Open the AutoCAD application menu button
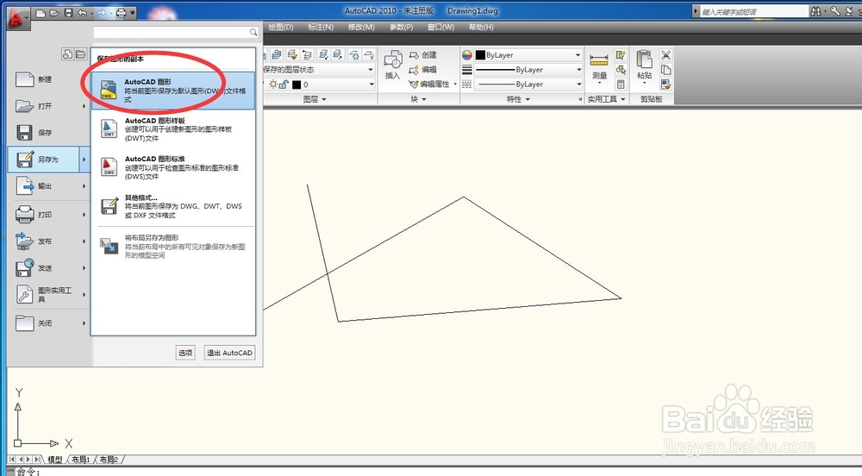The image size is (862, 476). (x=17, y=18)
